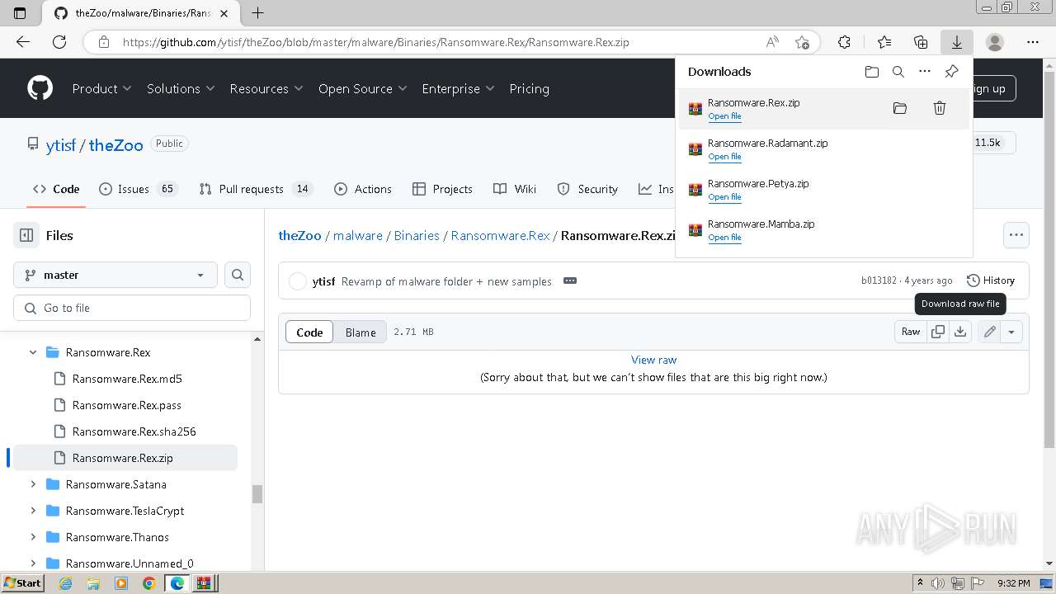Switch to Code view toggle
The width and height of the screenshot is (1056, 594).
pyautogui.click(x=309, y=332)
